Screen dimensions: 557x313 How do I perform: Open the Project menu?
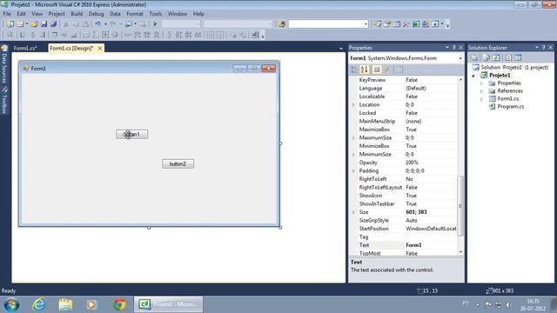pos(57,14)
